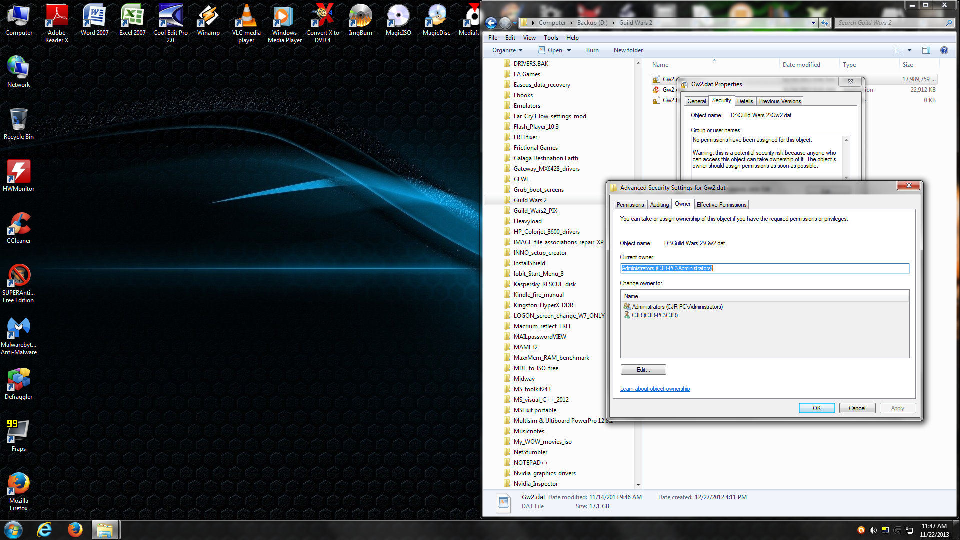Screen dimensions: 960x540
Task: Expand the Open button dropdown arrow
Action: tap(569, 50)
